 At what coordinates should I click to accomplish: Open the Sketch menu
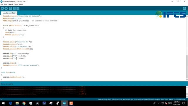point(11,5)
